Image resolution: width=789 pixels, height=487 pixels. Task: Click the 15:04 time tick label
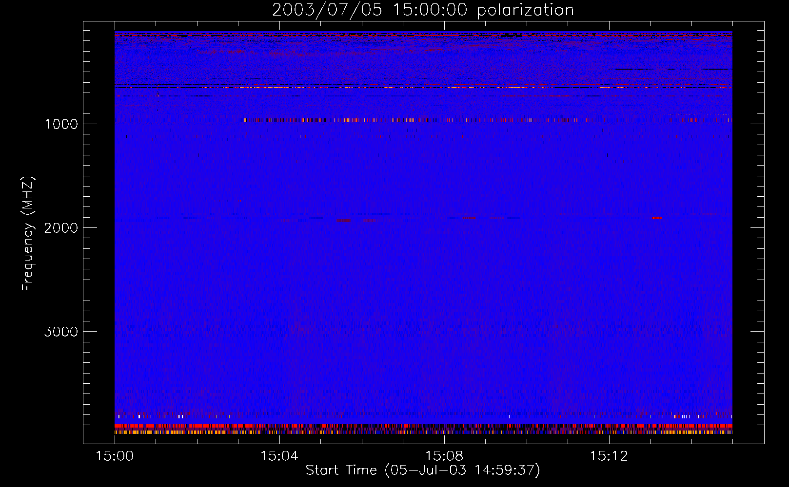click(x=279, y=456)
